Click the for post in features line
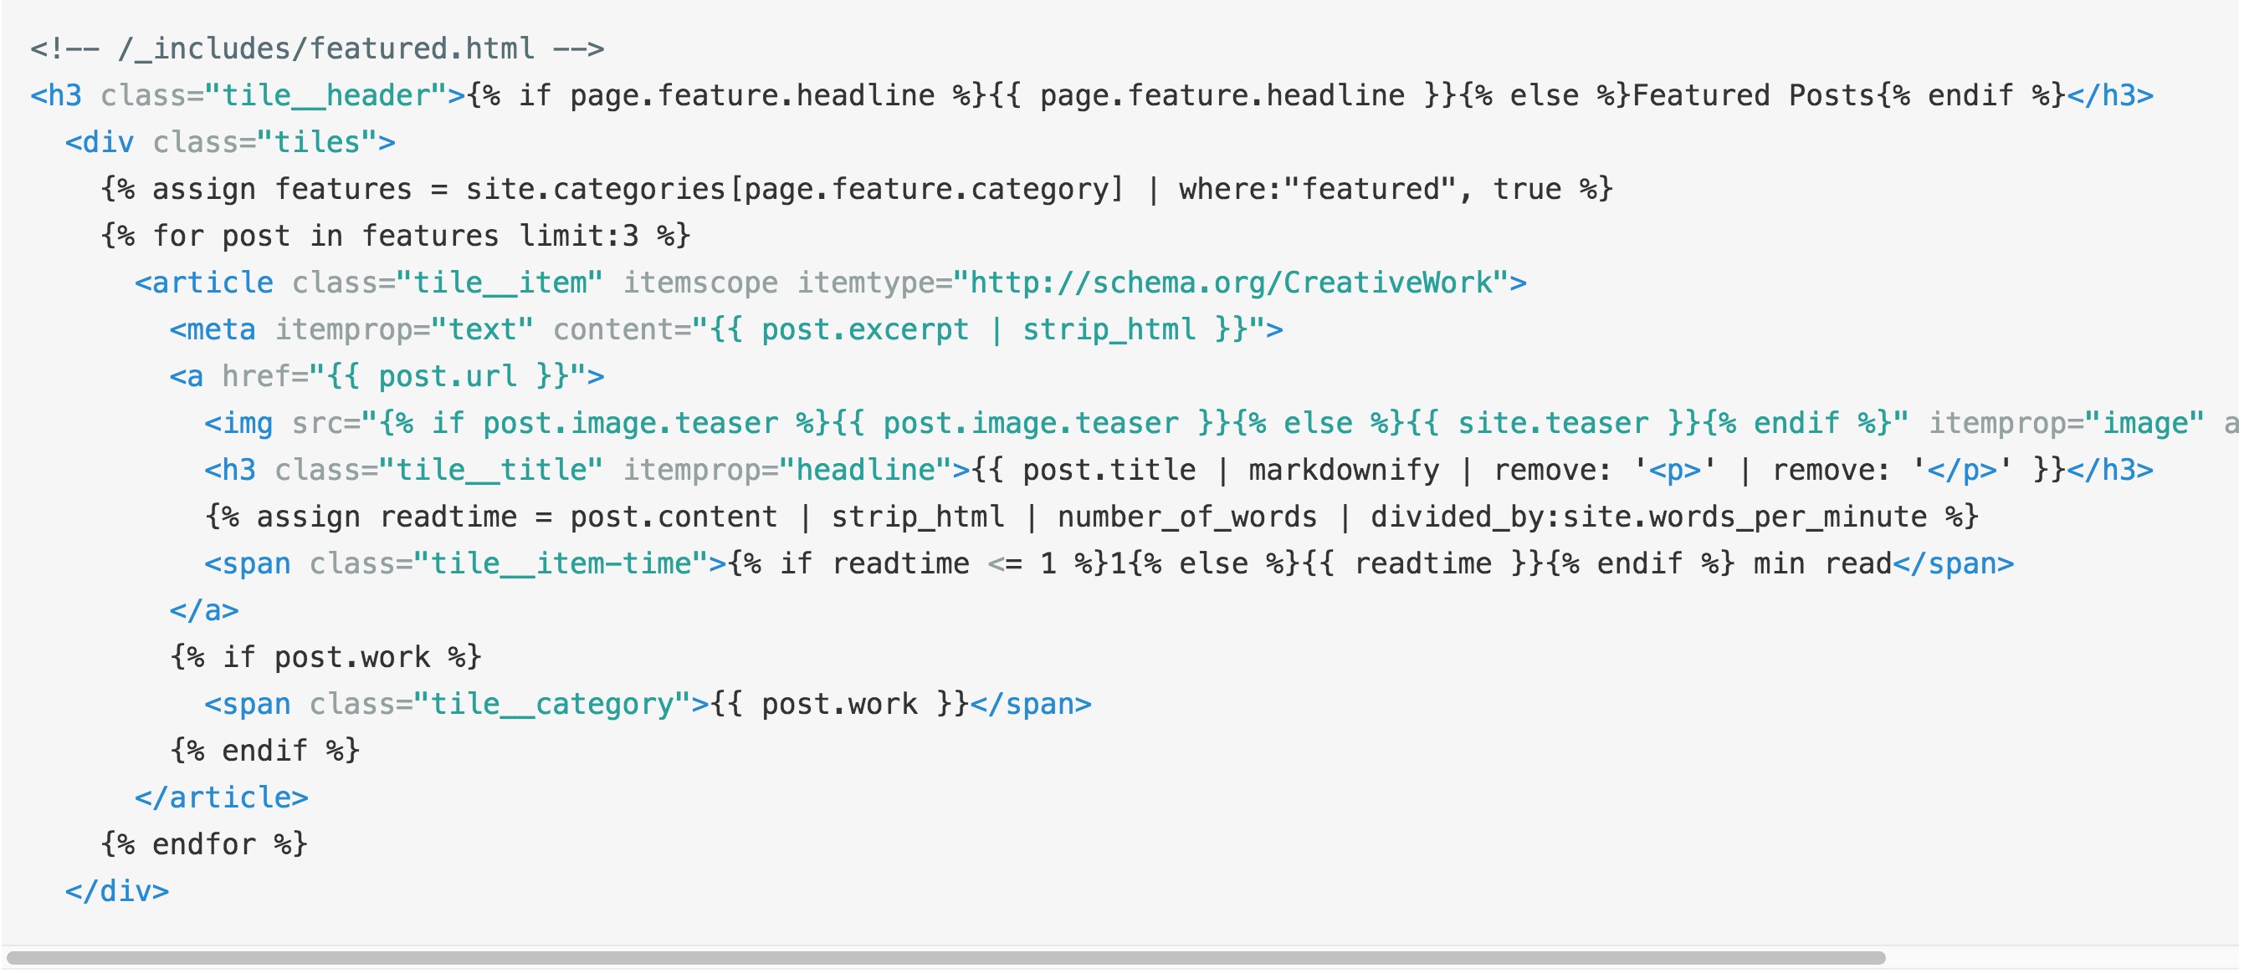2244x973 pixels. click(396, 236)
